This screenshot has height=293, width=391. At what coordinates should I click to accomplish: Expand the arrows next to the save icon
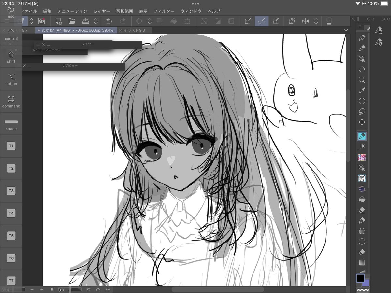96,21
